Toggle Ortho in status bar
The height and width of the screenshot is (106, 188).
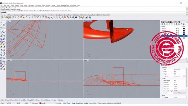click(64, 103)
